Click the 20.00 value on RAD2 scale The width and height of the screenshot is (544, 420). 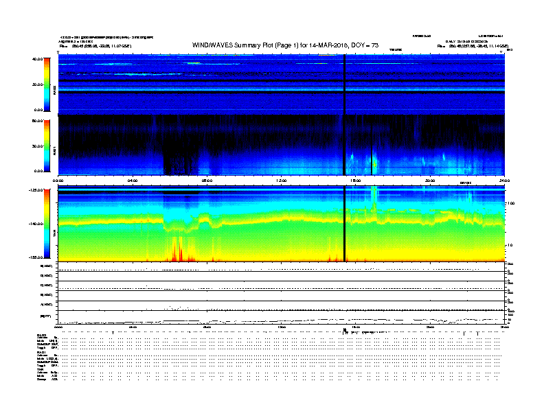pos(37,84)
